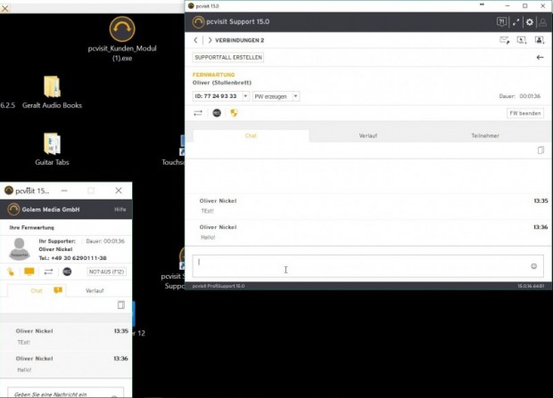
Task: Click the FW beenden button
Action: click(x=525, y=113)
